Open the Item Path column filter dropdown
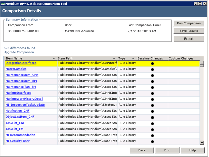Image resolution: width=209 pixels, height=157 pixels. pos(114,58)
